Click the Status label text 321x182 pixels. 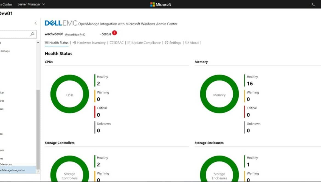coord(106,34)
